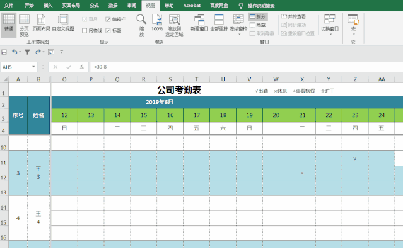Click the quick access icon after Redo
This screenshot has width=403, height=248.
[51, 52]
